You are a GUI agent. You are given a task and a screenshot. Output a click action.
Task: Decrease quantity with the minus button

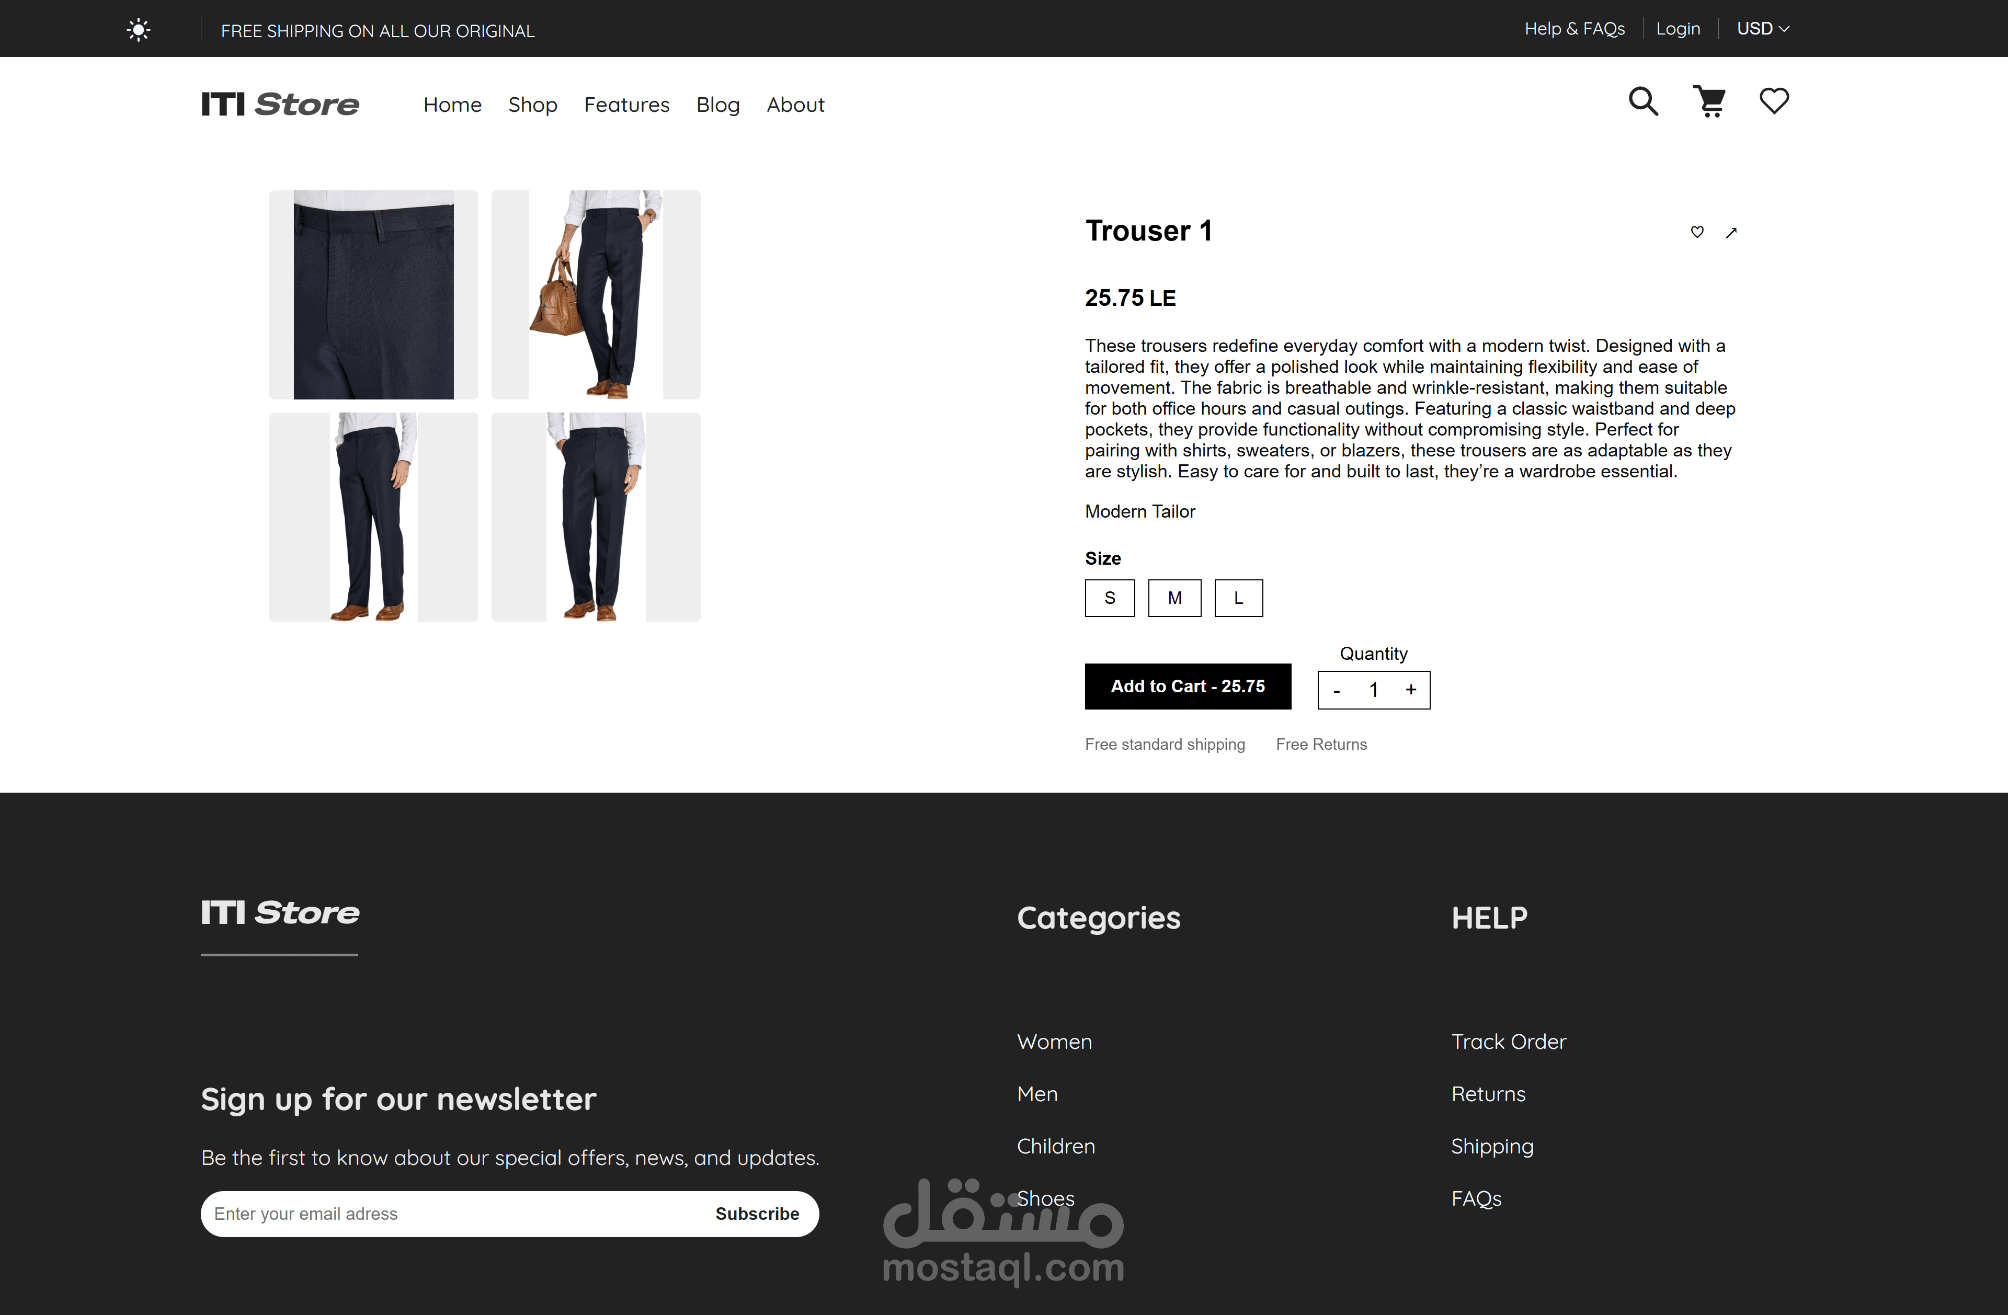[1337, 691]
